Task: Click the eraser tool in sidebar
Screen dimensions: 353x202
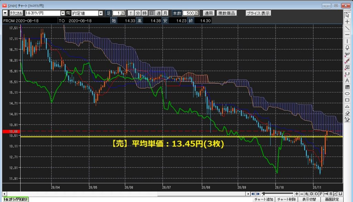Action: [x=347, y=113]
